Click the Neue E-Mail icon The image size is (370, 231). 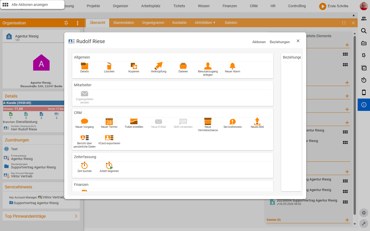tap(159, 121)
